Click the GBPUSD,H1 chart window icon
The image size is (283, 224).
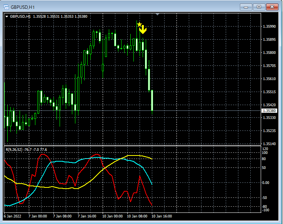tap(6, 7)
